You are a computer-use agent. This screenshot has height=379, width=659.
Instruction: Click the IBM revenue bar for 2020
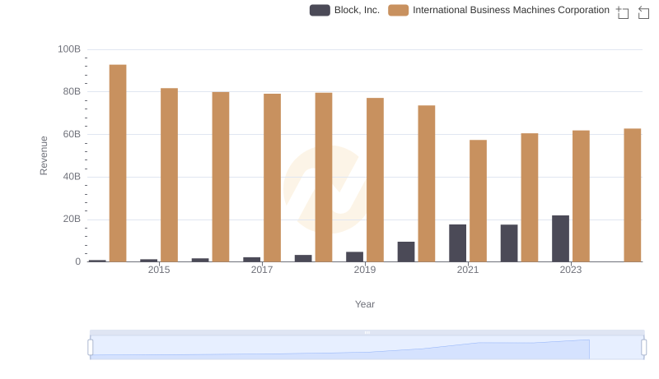click(427, 183)
